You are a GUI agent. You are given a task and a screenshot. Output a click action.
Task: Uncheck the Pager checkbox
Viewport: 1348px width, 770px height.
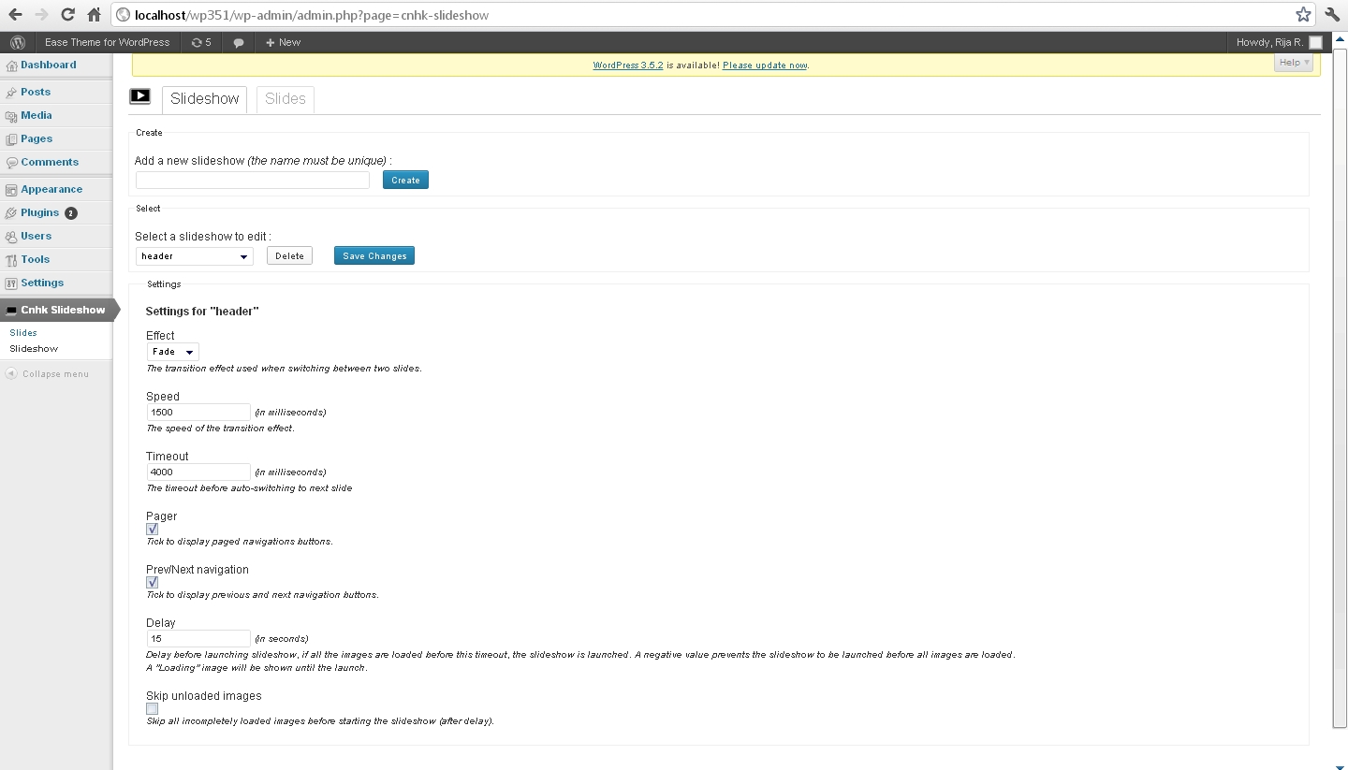tap(153, 530)
